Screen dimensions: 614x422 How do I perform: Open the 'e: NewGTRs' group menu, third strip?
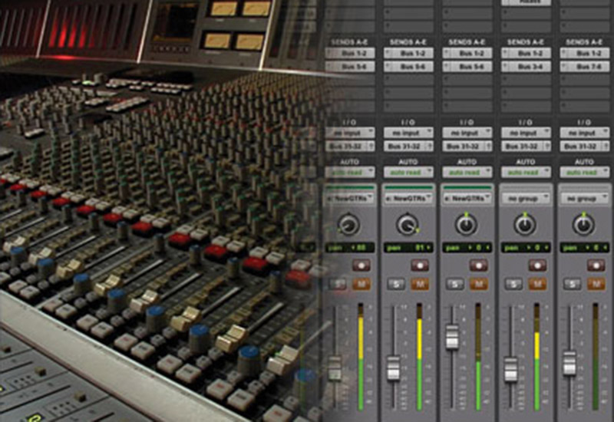(467, 199)
